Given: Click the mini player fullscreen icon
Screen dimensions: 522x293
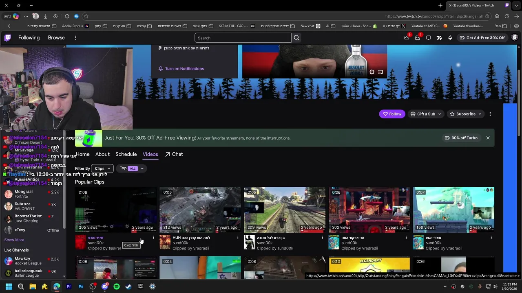Looking at the screenshot, I should (x=380, y=72).
